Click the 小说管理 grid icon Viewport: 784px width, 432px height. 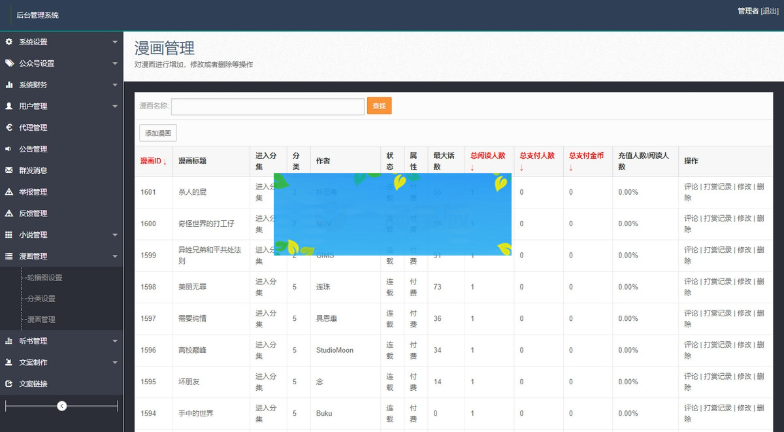pos(8,234)
